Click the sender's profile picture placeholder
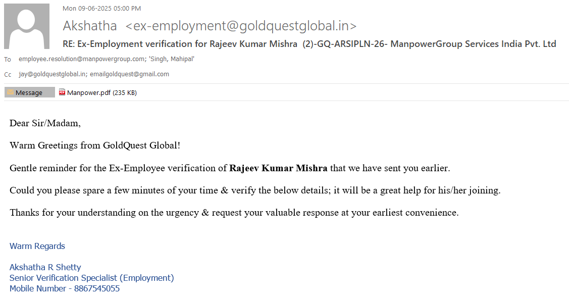 coord(27,26)
